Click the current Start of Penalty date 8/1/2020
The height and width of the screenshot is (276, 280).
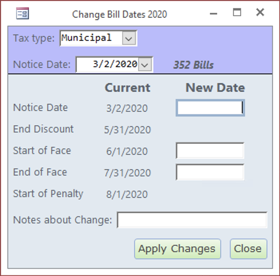click(127, 194)
